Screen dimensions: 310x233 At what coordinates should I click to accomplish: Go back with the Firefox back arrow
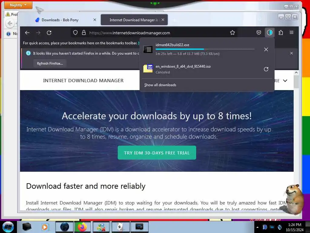[27, 33]
